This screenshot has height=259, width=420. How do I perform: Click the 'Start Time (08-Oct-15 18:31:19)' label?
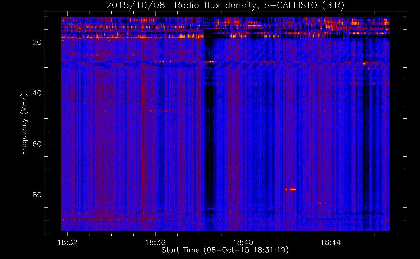(225, 250)
